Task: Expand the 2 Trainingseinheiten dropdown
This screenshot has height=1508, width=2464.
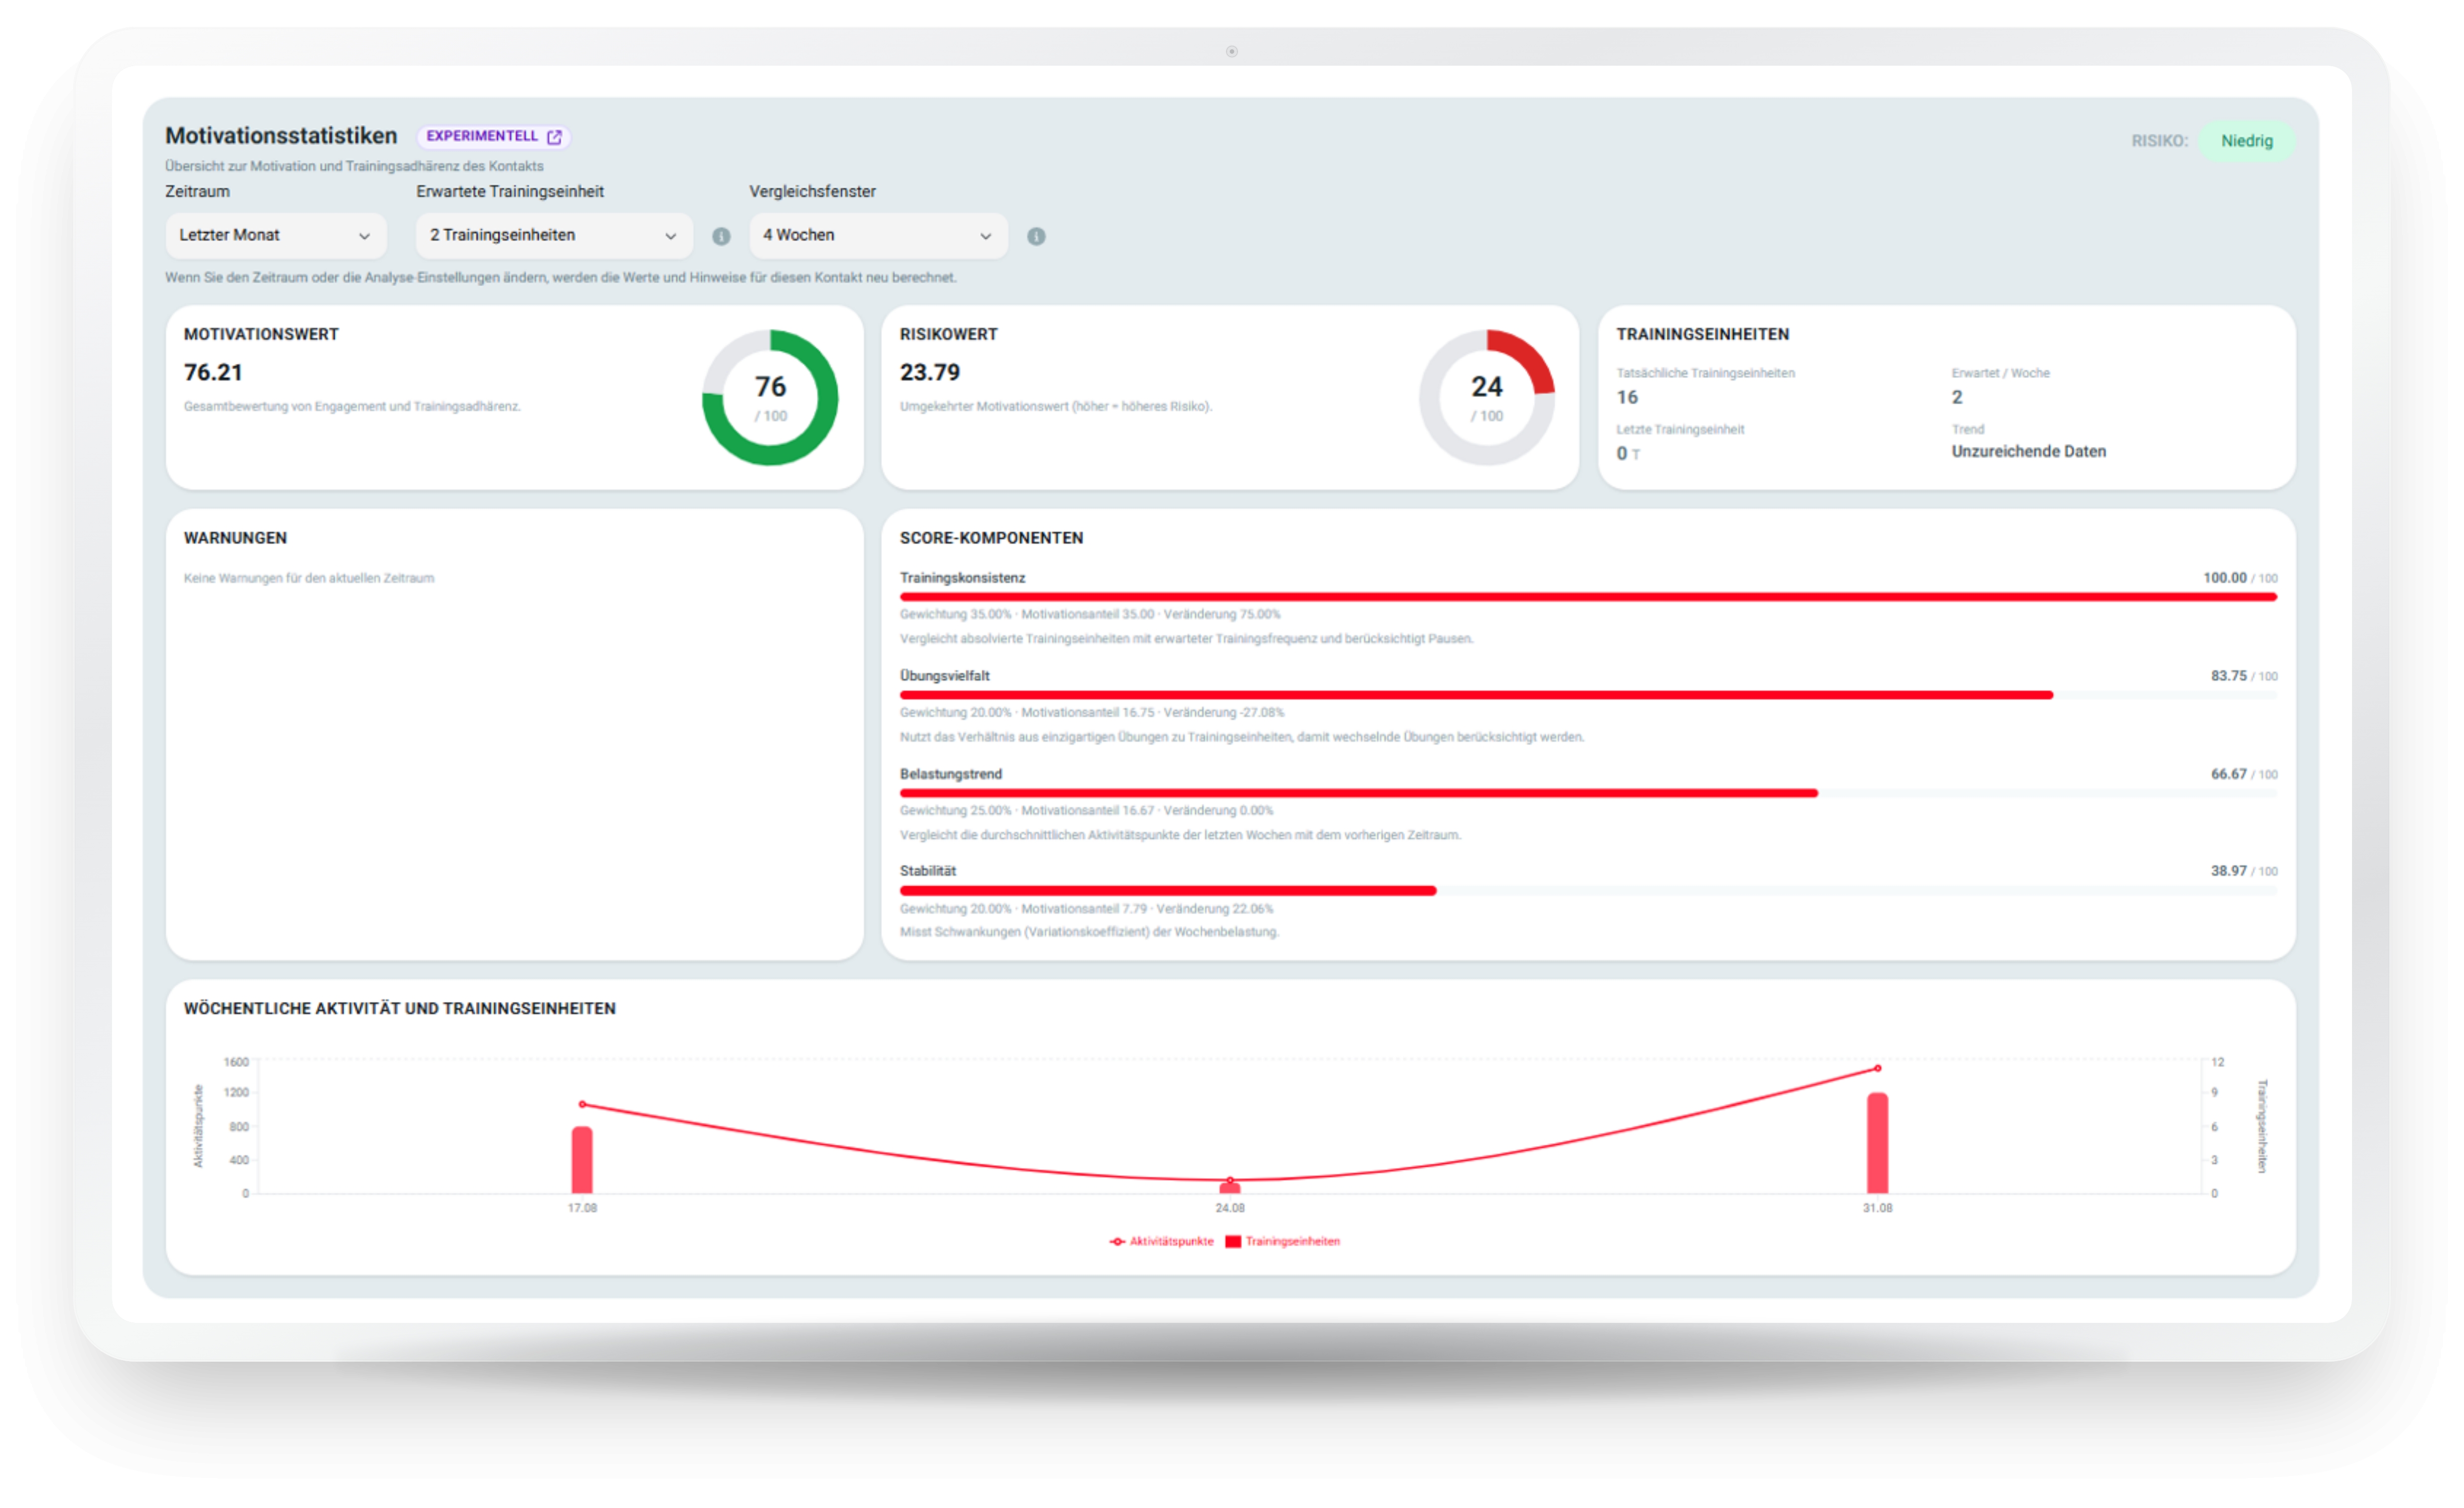Action: click(x=554, y=235)
